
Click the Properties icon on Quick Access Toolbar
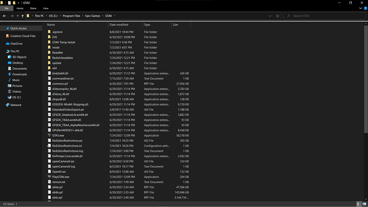[9, 3]
